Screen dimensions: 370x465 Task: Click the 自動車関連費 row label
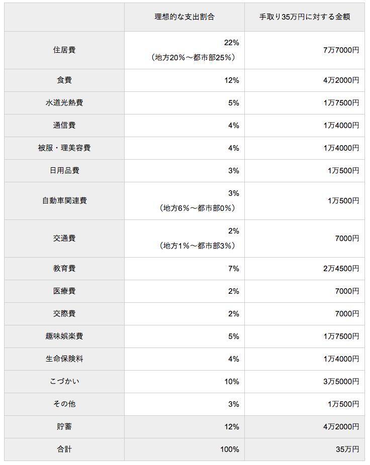64,201
